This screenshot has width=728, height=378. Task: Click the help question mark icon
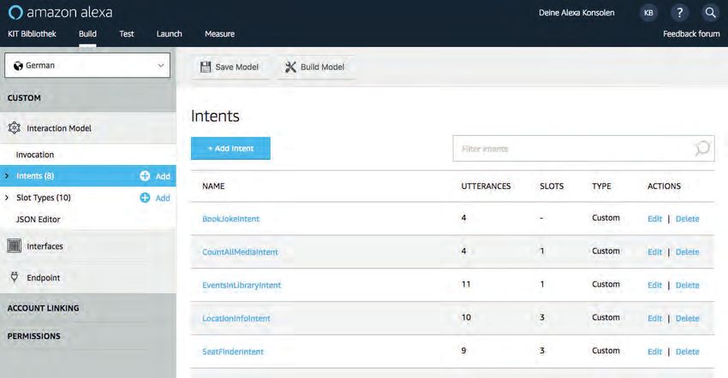[679, 13]
